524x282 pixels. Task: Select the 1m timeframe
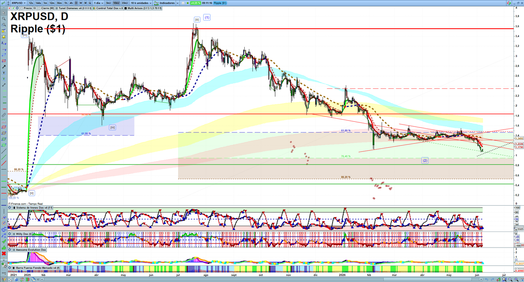45,3
